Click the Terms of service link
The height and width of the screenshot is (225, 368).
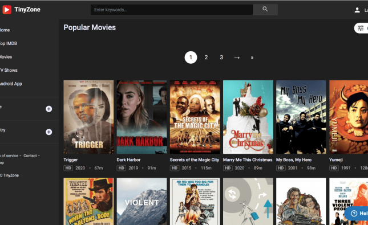tap(9, 156)
